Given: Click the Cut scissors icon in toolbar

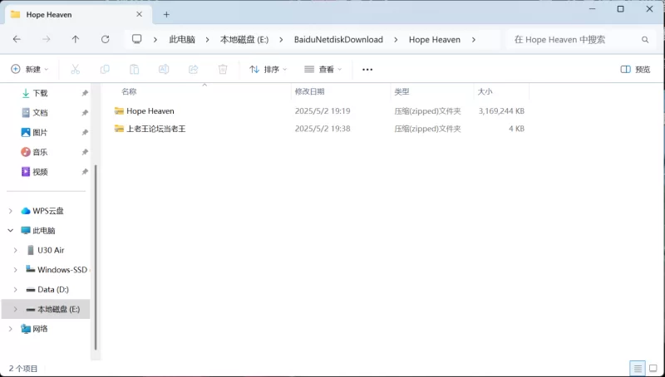Looking at the screenshot, I should coord(75,70).
